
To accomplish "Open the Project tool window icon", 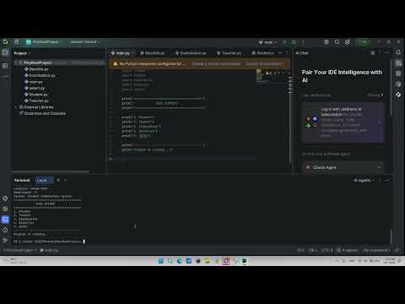I will click(5, 52).
